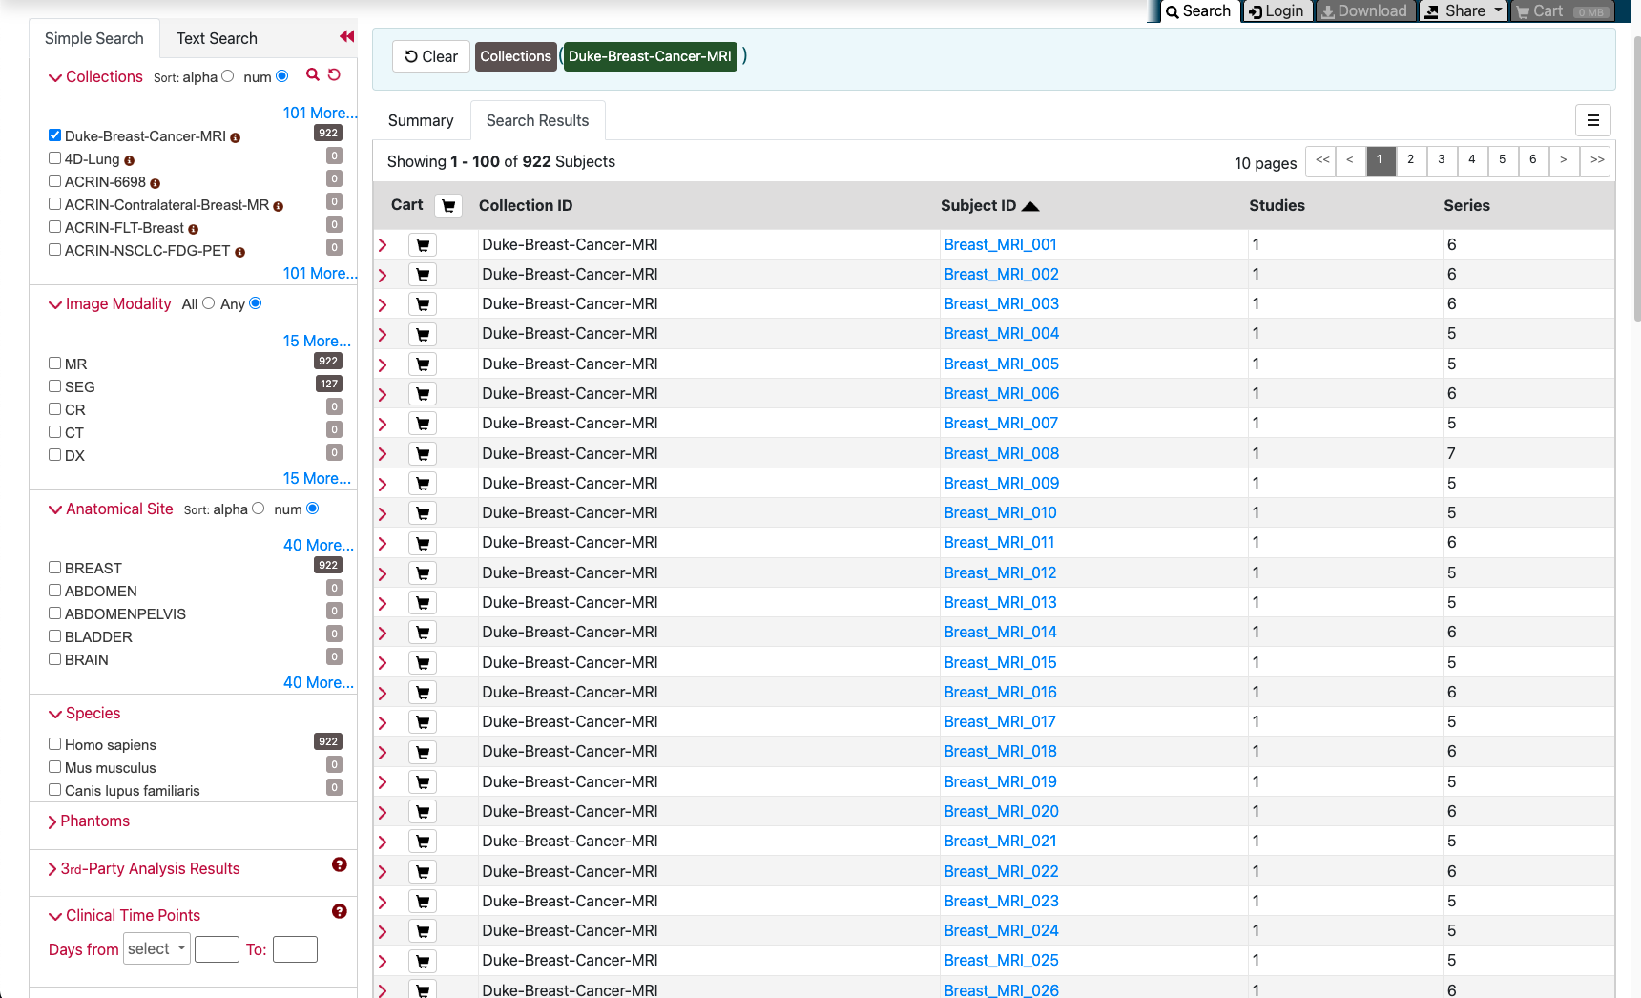Image resolution: width=1641 pixels, height=998 pixels.
Task: Click info icon next to Duke-Breast-Cancer-MRI
Action: [x=236, y=138]
